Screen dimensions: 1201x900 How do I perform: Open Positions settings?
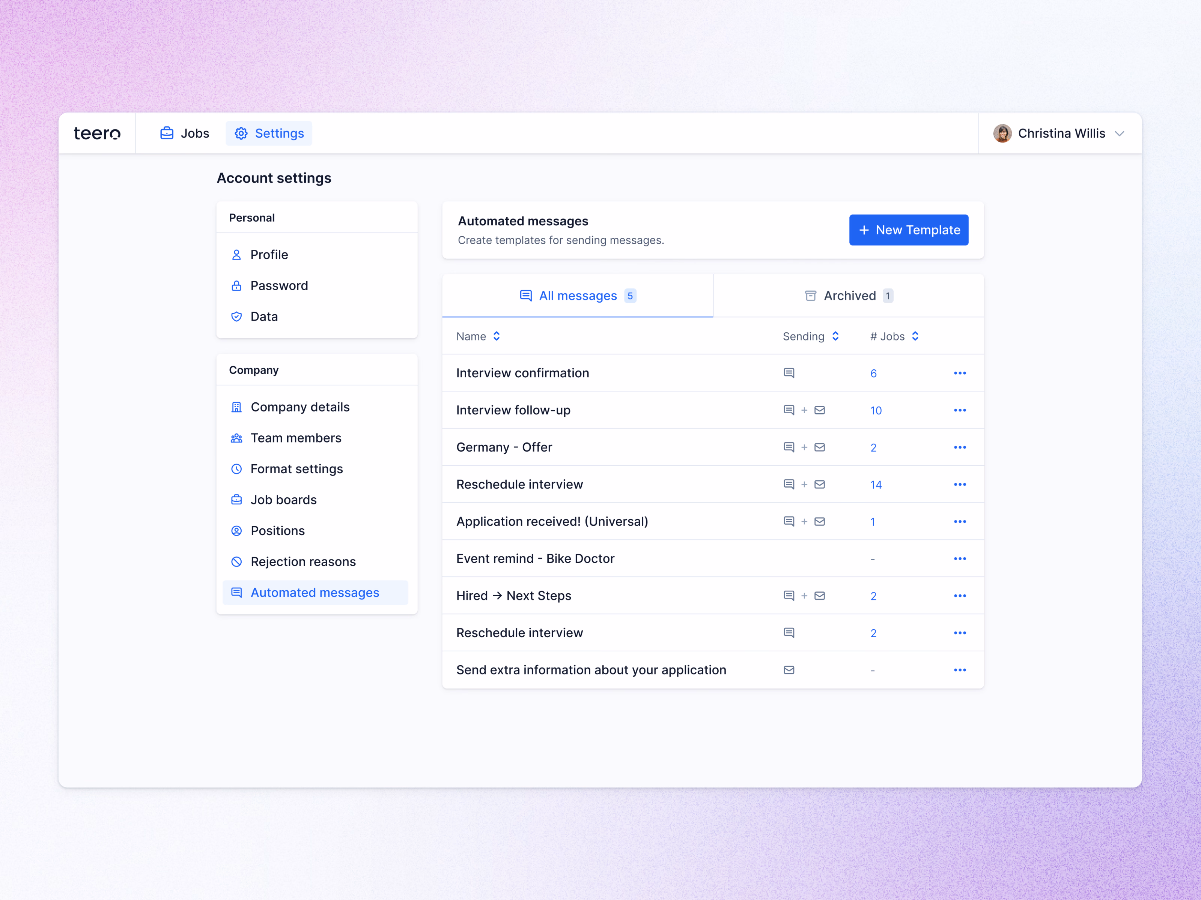click(316, 531)
